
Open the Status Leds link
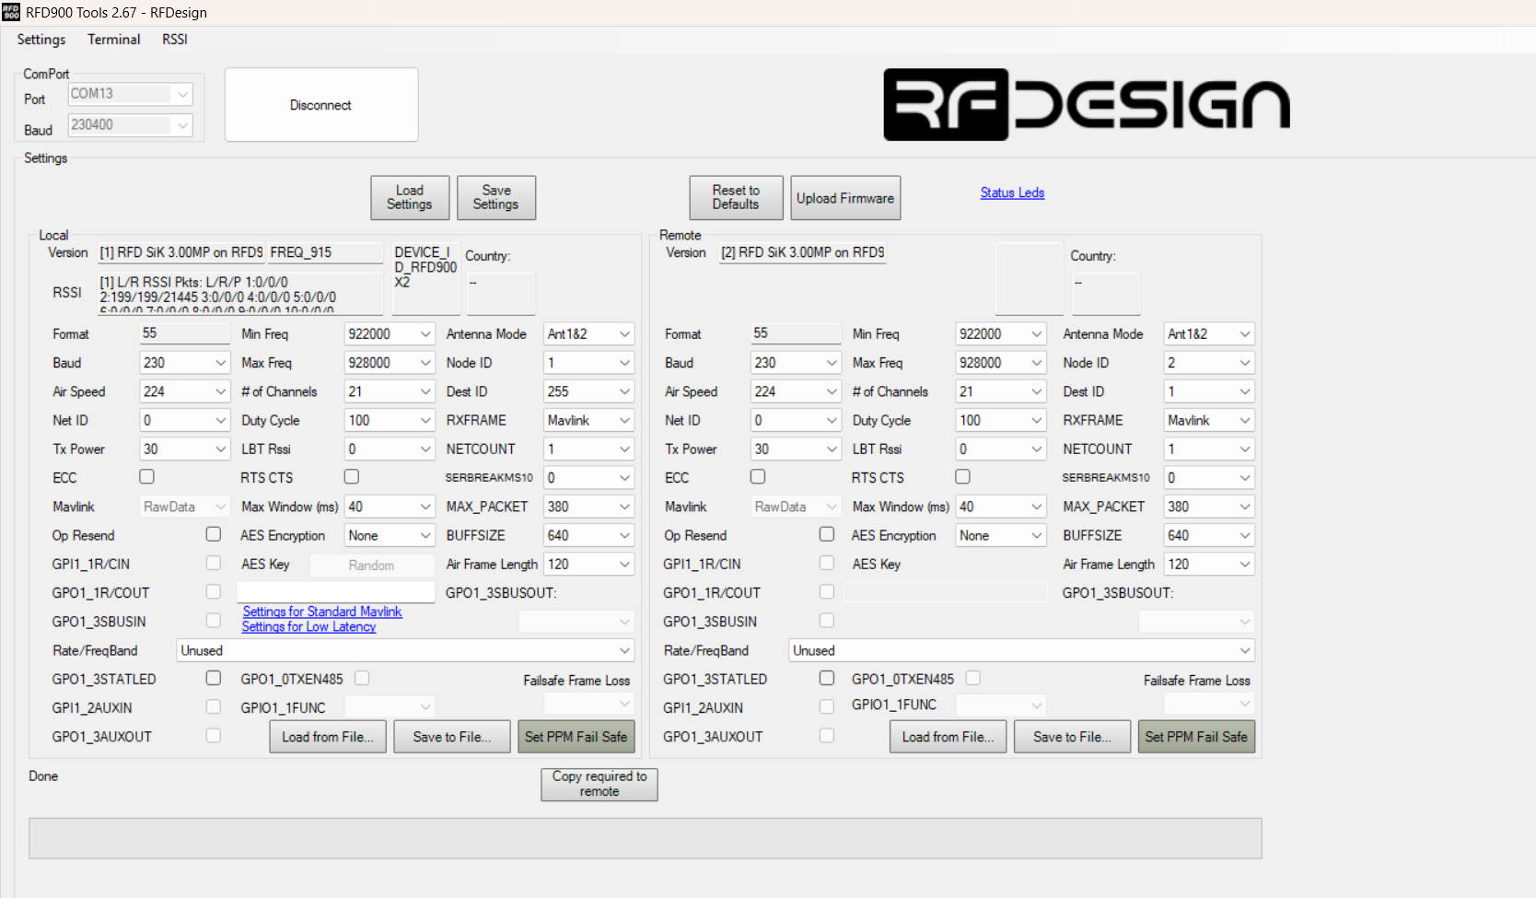1012,192
